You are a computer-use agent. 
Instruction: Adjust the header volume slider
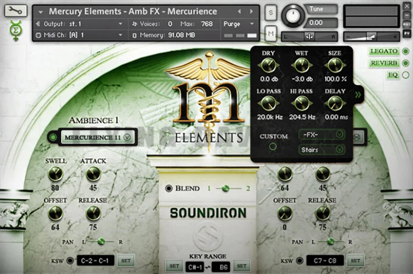[371, 36]
